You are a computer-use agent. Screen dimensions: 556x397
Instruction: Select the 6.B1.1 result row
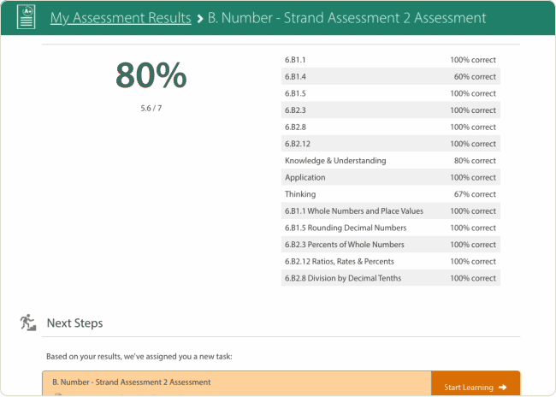point(390,60)
